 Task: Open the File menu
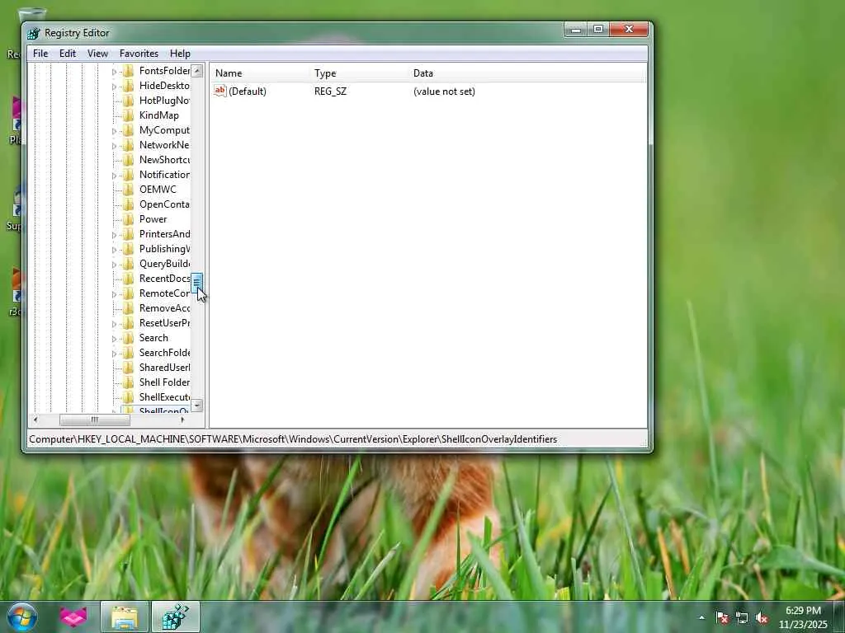coord(40,54)
